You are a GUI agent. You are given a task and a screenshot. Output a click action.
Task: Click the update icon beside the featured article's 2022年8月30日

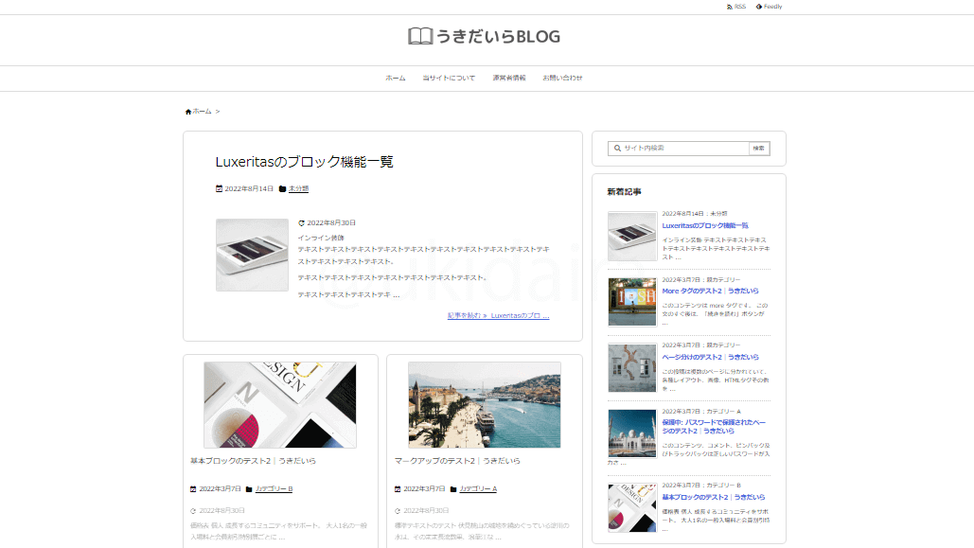[301, 223]
